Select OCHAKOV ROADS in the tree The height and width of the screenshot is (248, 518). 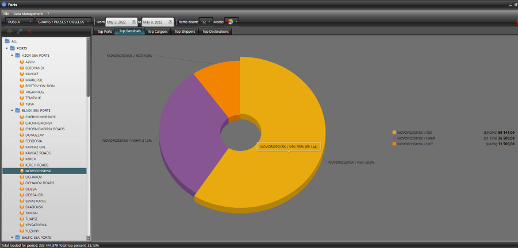pyautogui.click(x=40, y=183)
